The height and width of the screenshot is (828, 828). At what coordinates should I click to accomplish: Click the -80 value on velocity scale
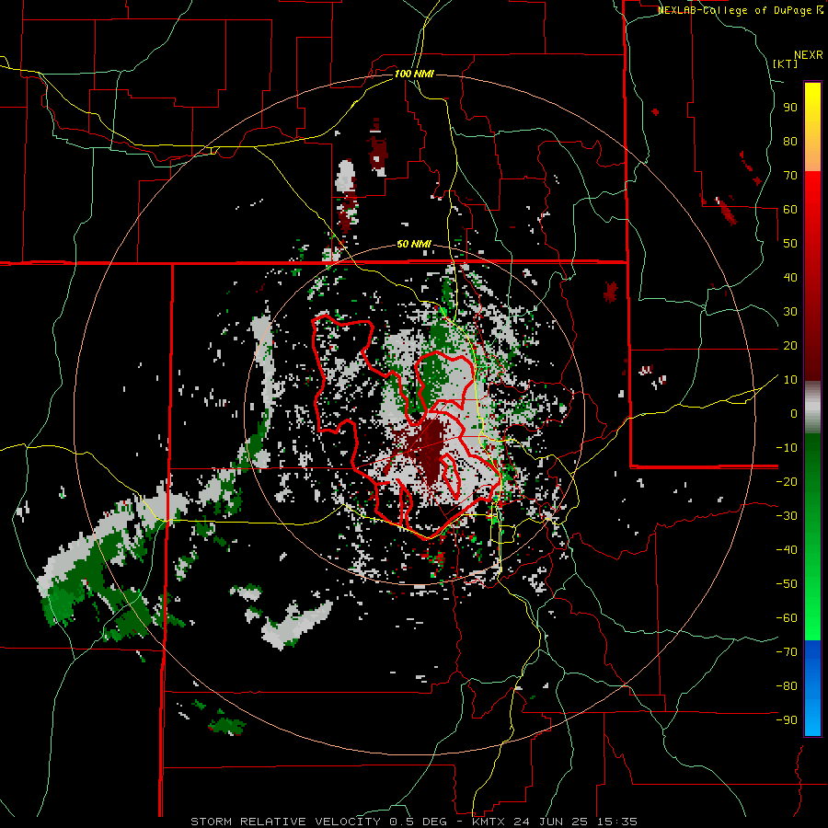(x=787, y=686)
